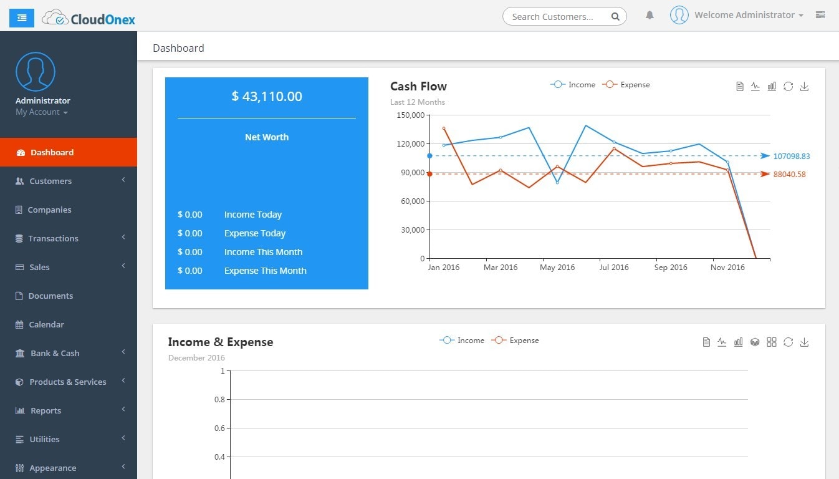Expand the Appearance submenu chevron
Screen dimensions: 839x479
[x=123, y=467]
